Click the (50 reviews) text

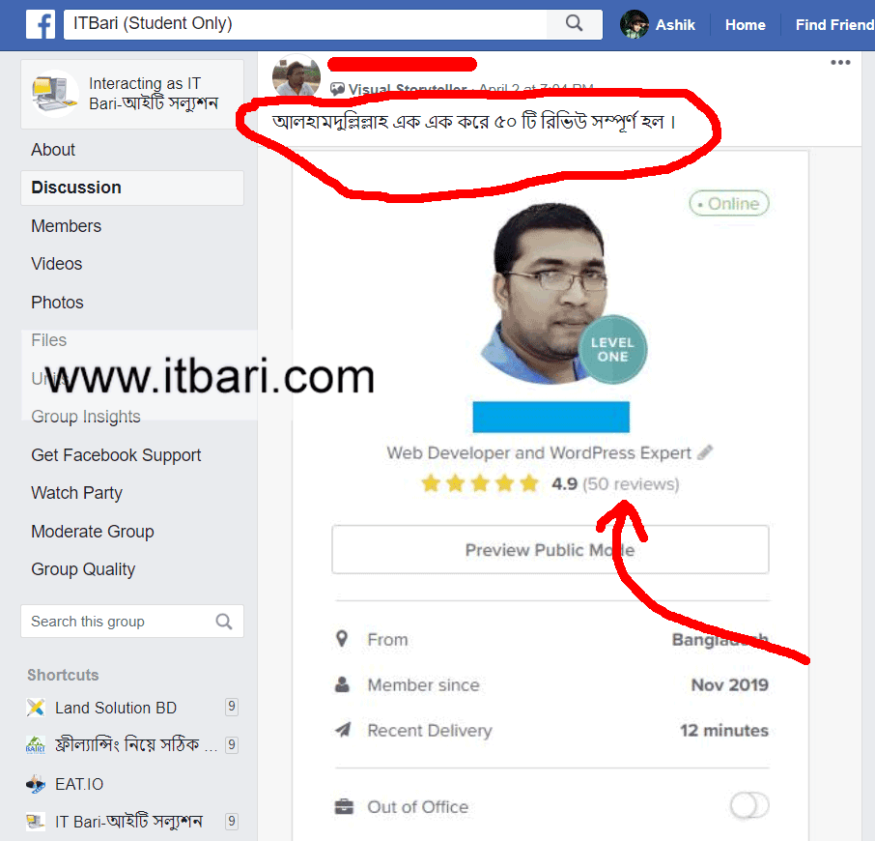click(631, 483)
